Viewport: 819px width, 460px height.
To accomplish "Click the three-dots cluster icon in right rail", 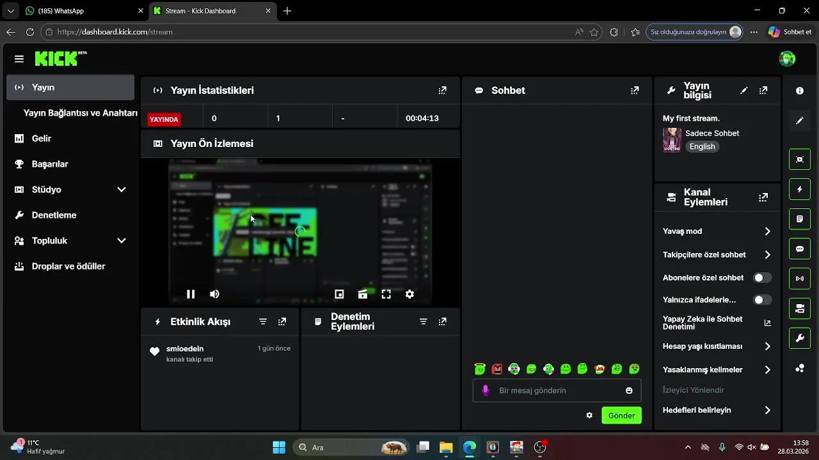I will [800, 368].
